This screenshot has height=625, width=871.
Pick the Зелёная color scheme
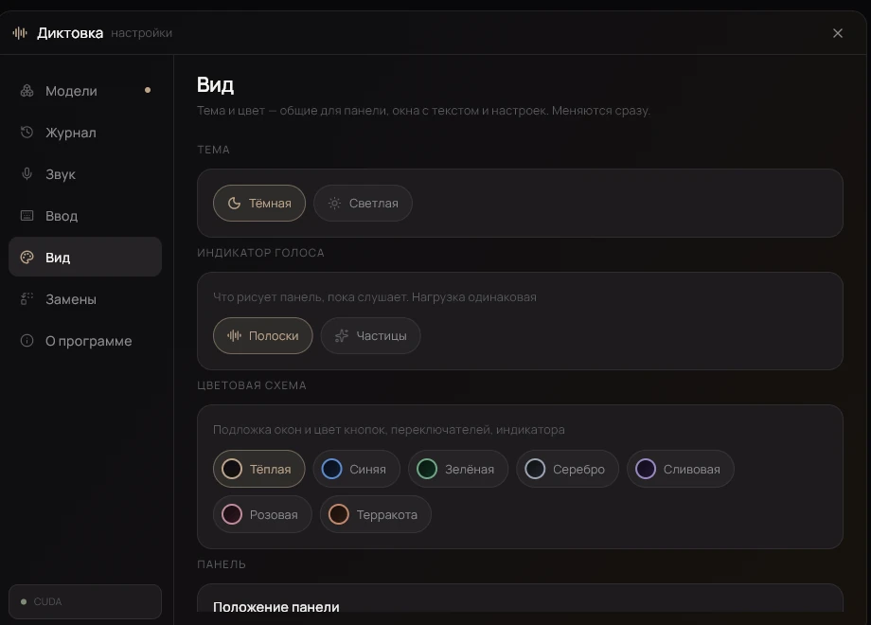(458, 469)
